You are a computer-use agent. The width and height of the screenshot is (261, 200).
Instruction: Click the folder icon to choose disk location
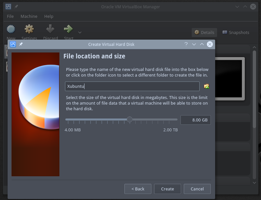pos(207,86)
